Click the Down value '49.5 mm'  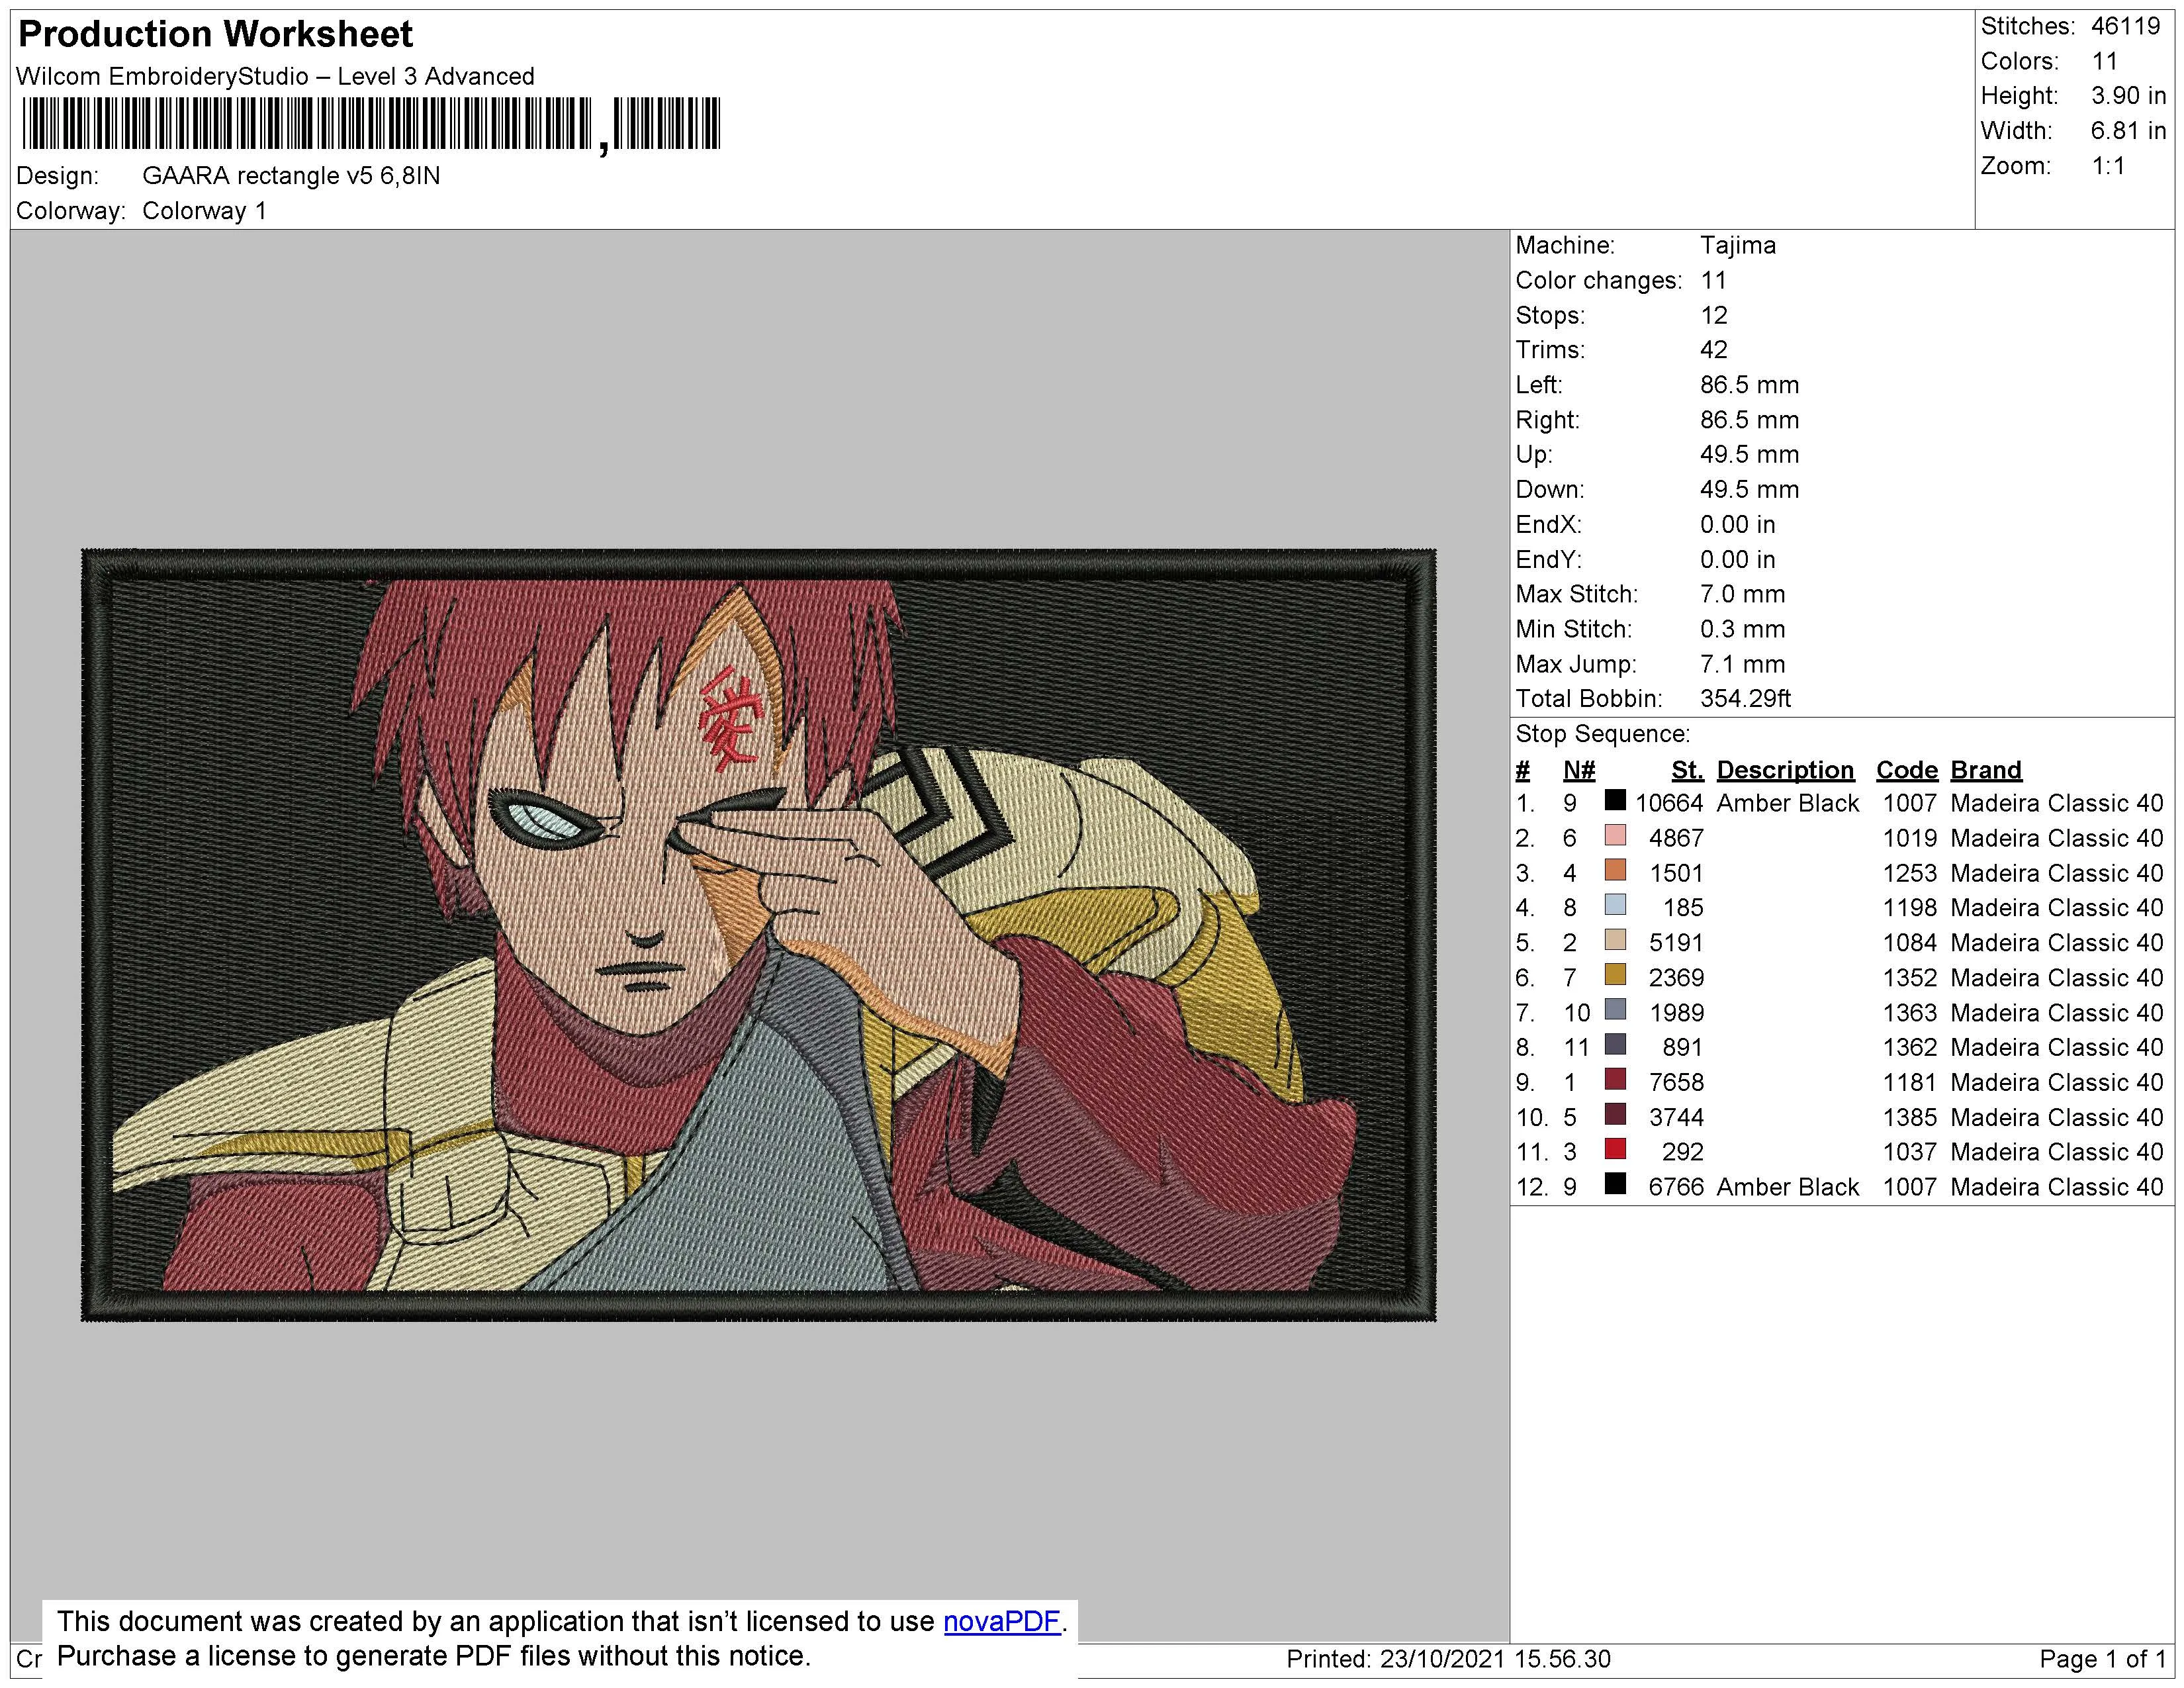1749,490
